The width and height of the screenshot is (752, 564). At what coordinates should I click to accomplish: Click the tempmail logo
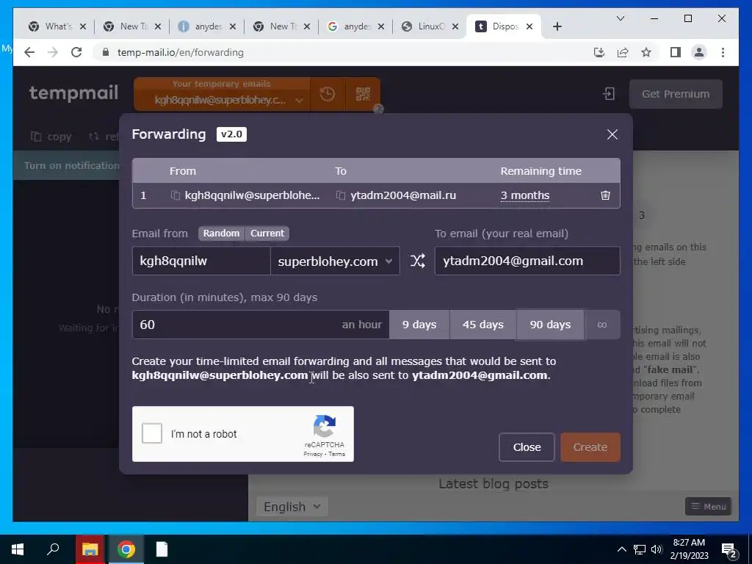click(x=73, y=93)
